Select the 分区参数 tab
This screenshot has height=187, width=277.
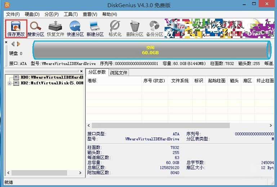pyautogui.click(x=97, y=72)
